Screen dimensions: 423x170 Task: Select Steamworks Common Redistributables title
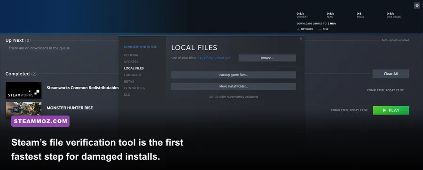point(83,88)
